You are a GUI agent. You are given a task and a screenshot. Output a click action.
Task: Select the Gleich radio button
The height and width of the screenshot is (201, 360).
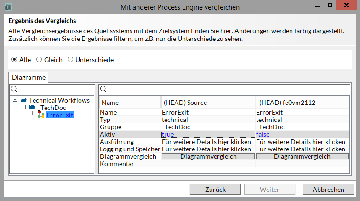(39, 59)
